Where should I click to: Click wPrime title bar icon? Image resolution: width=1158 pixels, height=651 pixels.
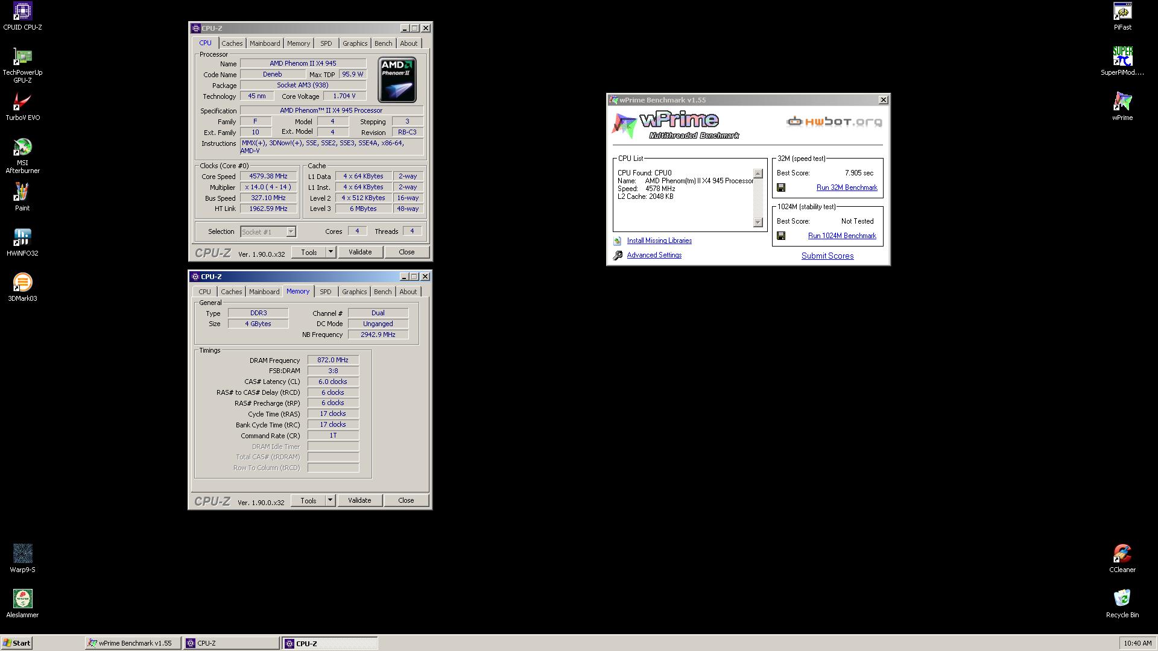[x=613, y=100]
